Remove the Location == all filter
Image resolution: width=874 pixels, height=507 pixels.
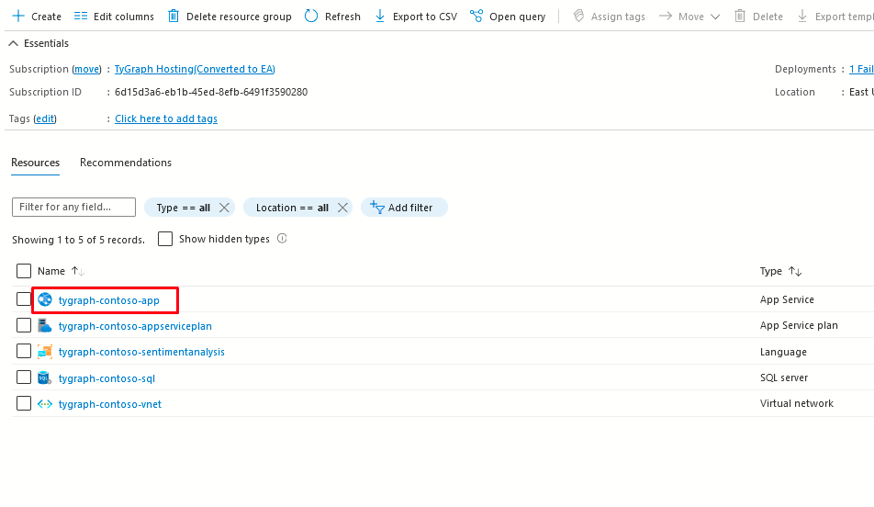coord(342,208)
